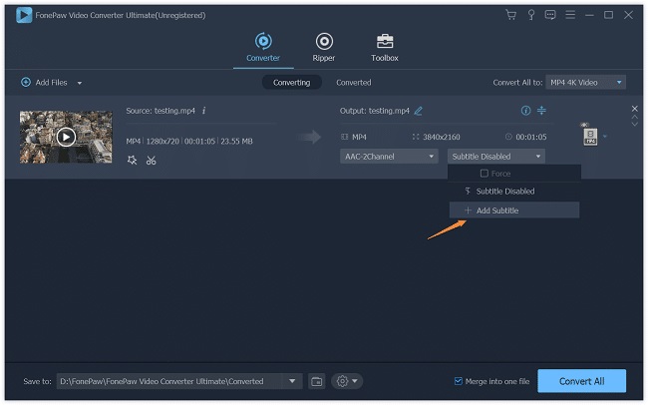The height and width of the screenshot is (405, 648).
Task: Click the register key icon
Action: 531,15
